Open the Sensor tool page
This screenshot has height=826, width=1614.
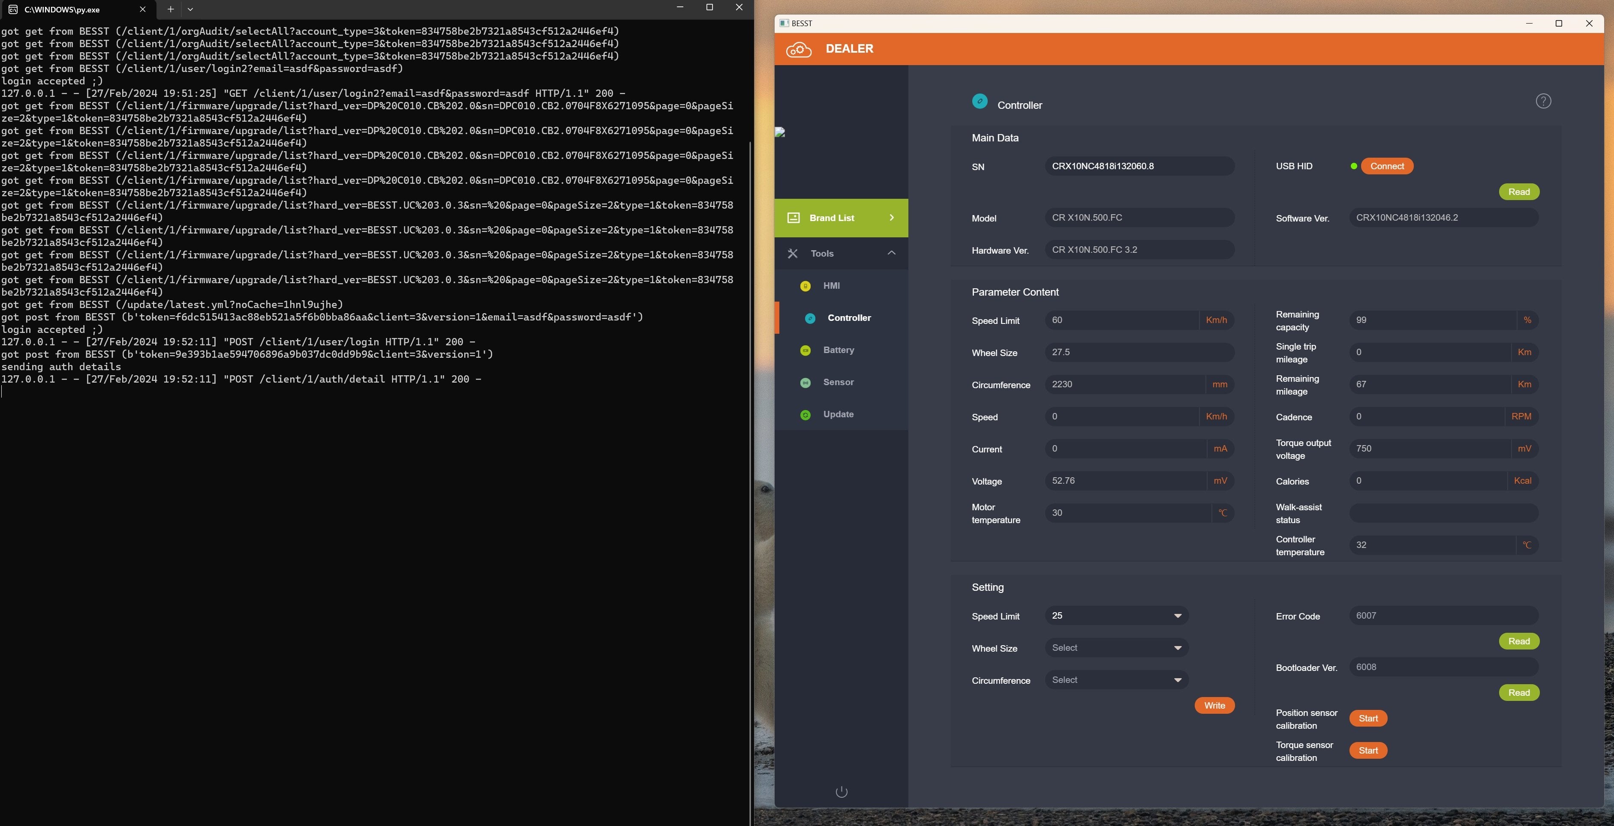coord(842,382)
